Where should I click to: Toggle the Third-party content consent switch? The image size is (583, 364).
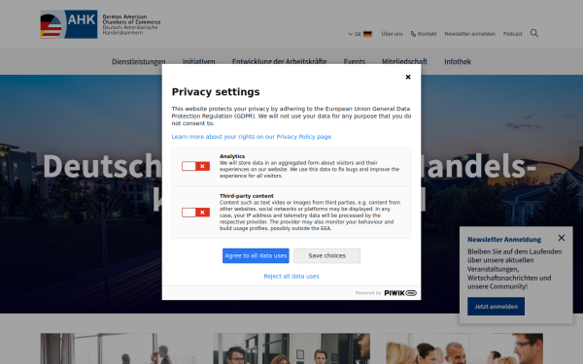(x=195, y=212)
